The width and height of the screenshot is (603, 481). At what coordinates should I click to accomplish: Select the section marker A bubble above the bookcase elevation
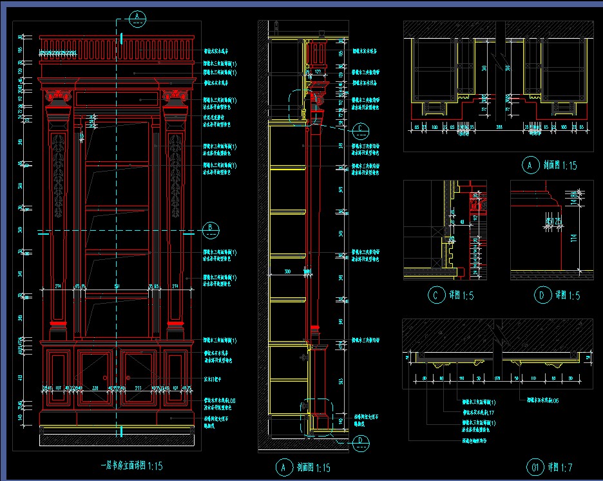pyautogui.click(x=137, y=19)
